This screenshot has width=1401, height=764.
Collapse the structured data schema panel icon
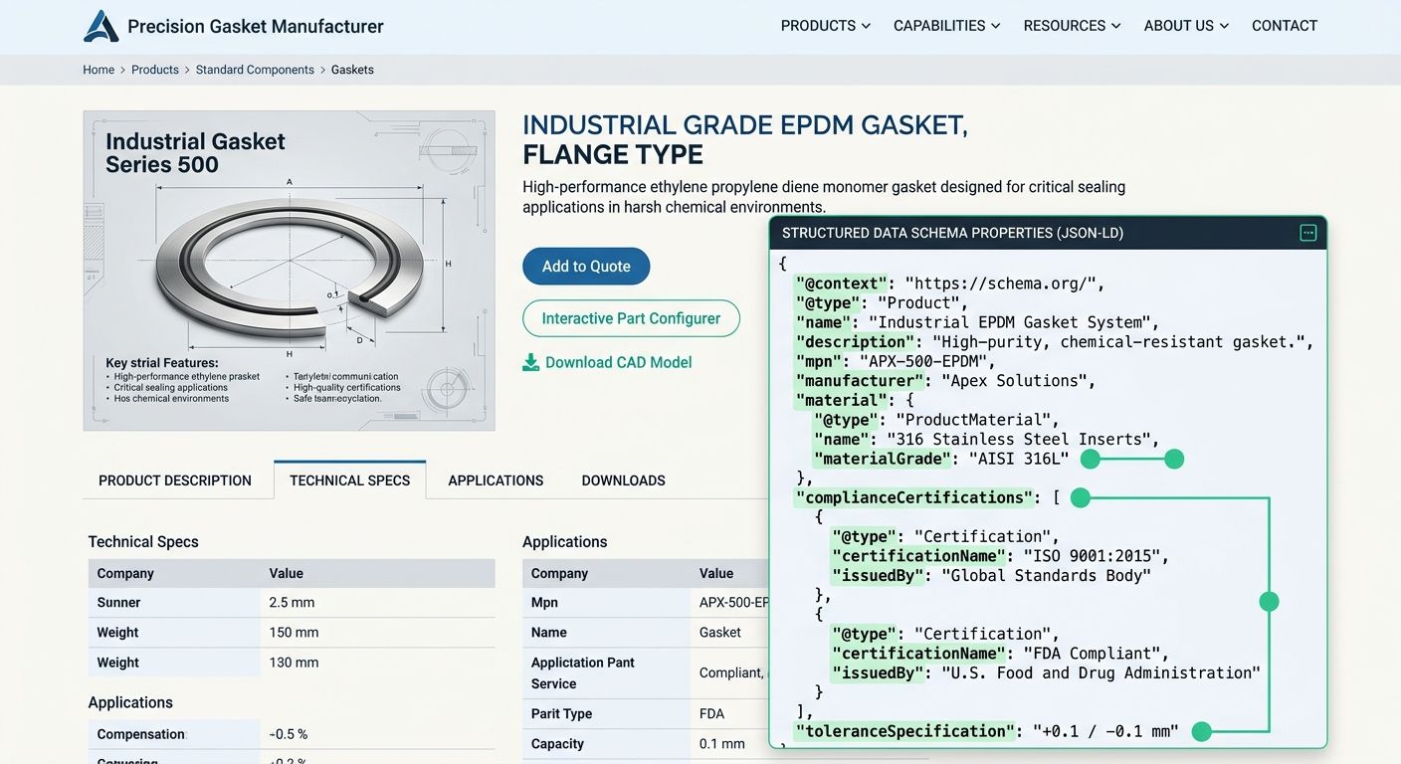(1308, 233)
